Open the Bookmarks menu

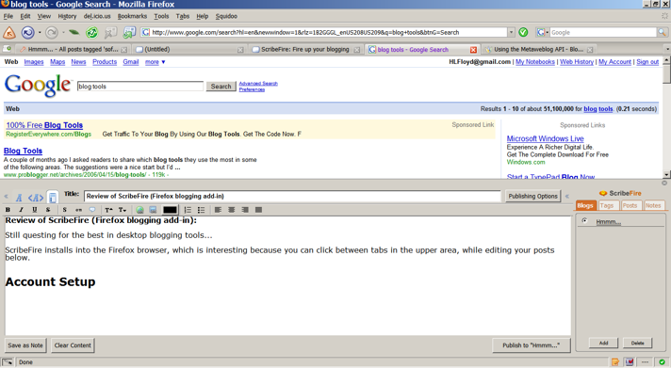point(132,16)
